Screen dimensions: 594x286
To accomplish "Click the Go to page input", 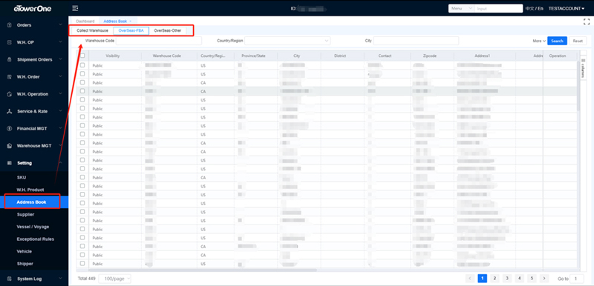I will tap(577, 279).
